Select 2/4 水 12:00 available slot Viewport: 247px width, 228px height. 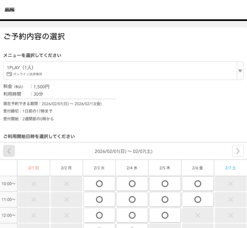click(x=132, y=215)
